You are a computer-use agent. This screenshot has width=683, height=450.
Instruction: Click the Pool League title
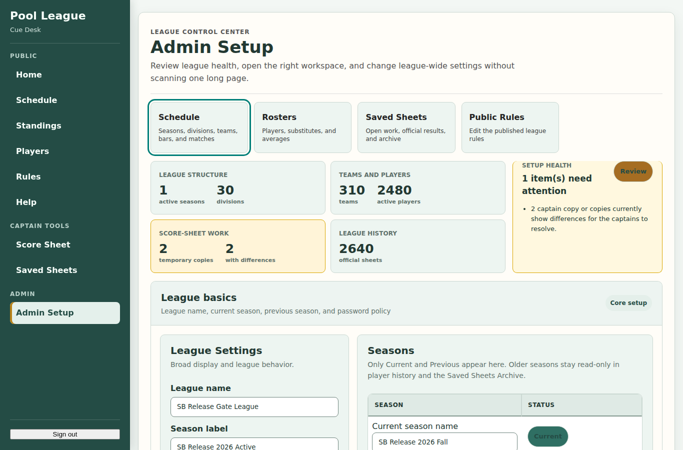tap(48, 15)
